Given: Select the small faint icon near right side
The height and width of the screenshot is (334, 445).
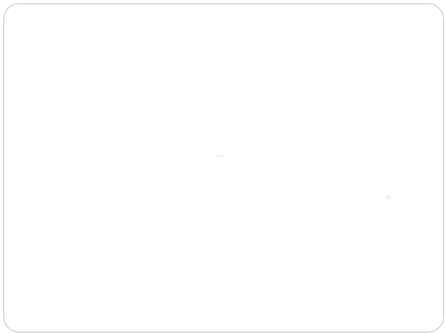Looking at the screenshot, I should pyautogui.click(x=389, y=197).
